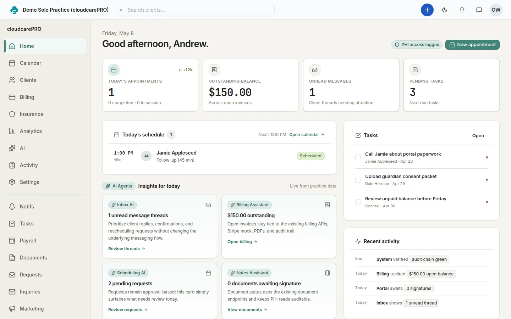Open Analytics in the sidebar
This screenshot has height=319, width=511.
[45, 131]
